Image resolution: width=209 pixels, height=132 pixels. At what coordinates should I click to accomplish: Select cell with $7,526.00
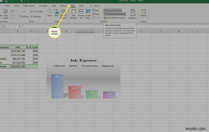click(x=18, y=63)
